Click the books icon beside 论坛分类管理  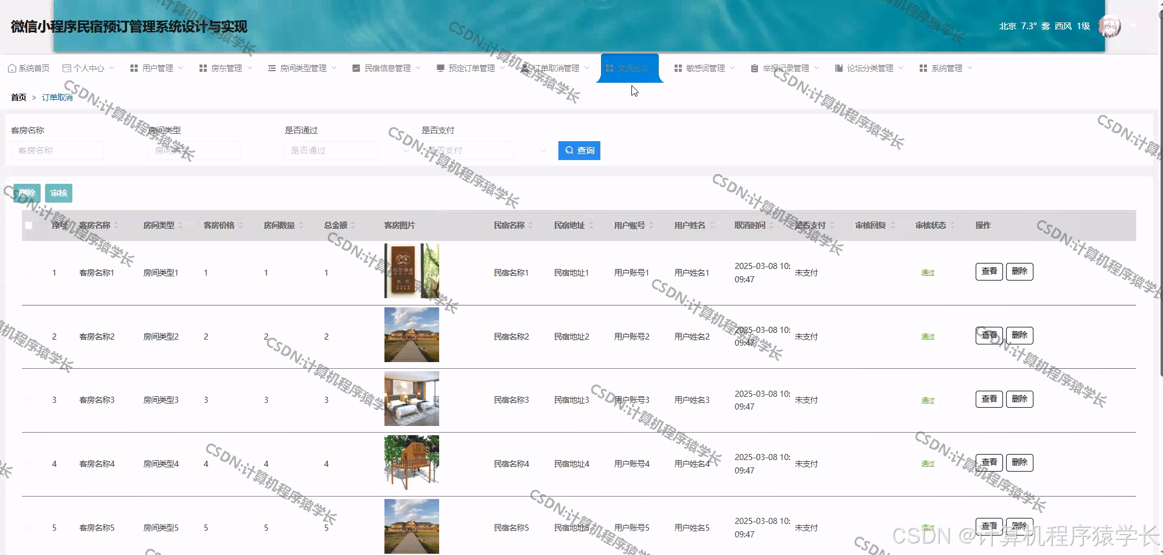coord(839,68)
